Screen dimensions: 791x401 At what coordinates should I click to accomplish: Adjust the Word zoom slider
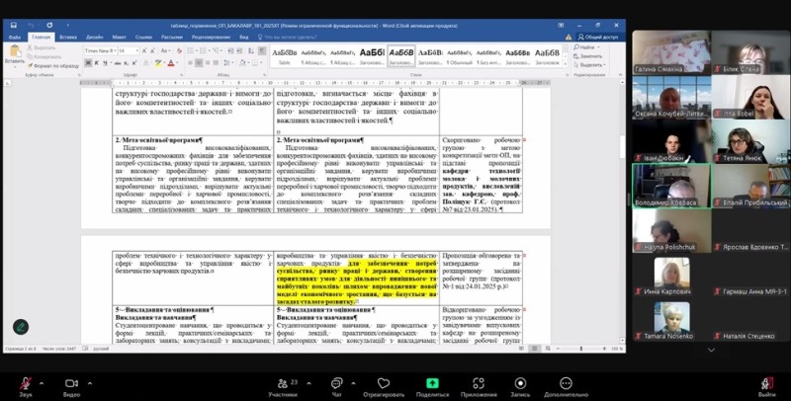(x=581, y=349)
